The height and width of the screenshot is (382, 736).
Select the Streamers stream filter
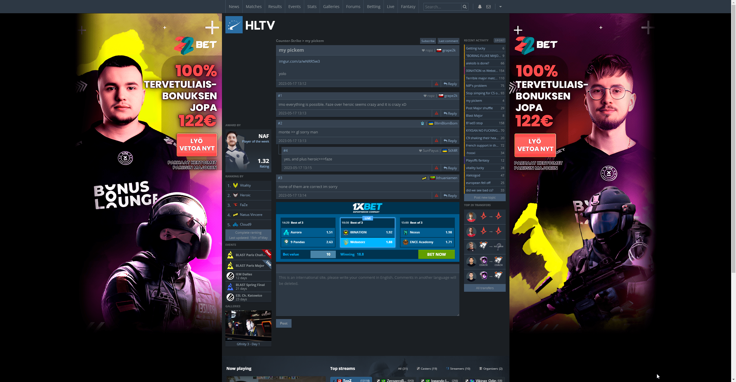[458, 368]
